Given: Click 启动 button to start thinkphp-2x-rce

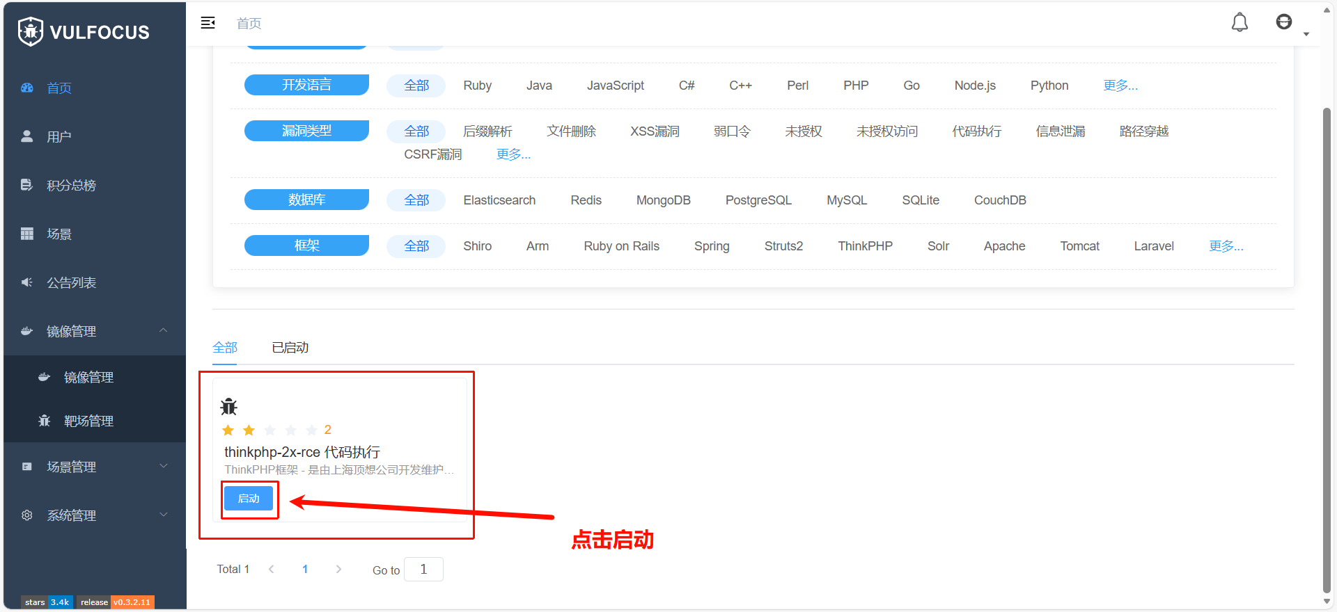Looking at the screenshot, I should pyautogui.click(x=249, y=499).
